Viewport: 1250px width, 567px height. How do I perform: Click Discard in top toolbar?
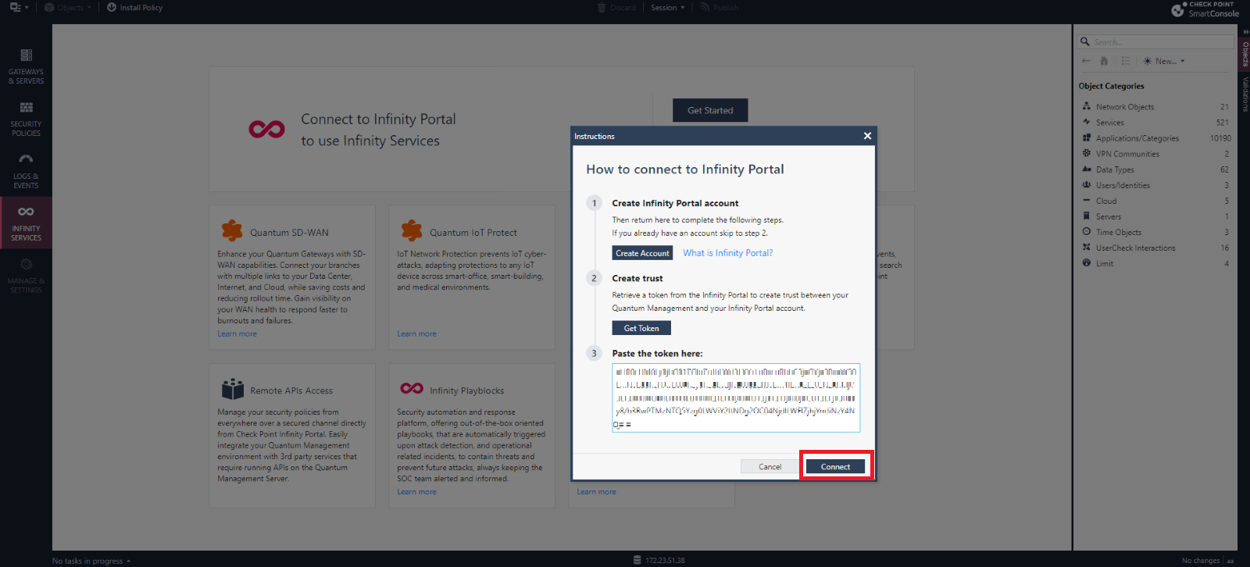click(616, 7)
